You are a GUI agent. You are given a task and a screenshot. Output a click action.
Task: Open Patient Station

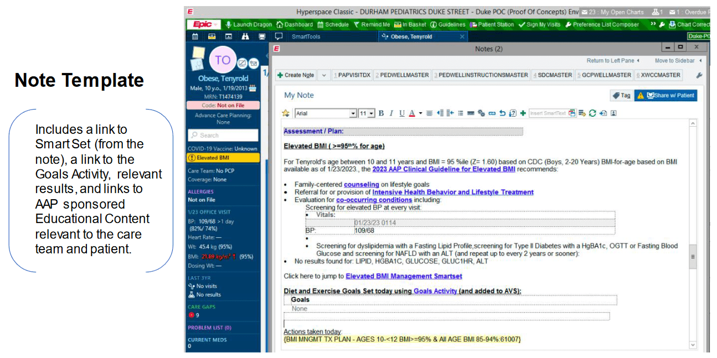[492, 24]
